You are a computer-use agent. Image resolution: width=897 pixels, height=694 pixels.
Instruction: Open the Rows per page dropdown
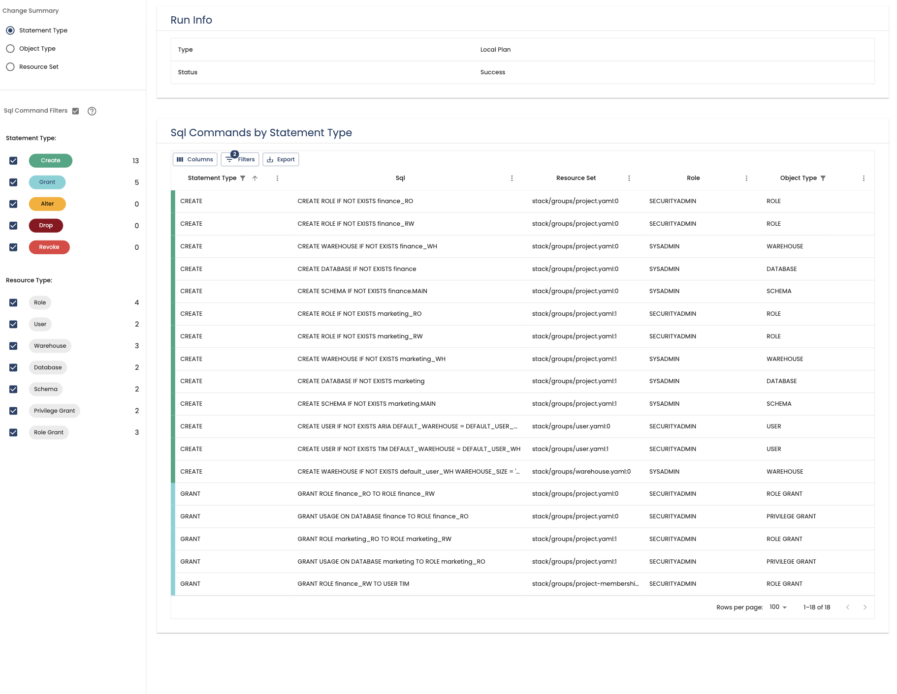(x=777, y=607)
